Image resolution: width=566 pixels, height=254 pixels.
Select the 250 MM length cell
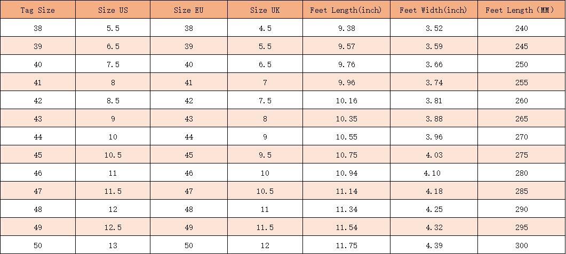[521, 64]
